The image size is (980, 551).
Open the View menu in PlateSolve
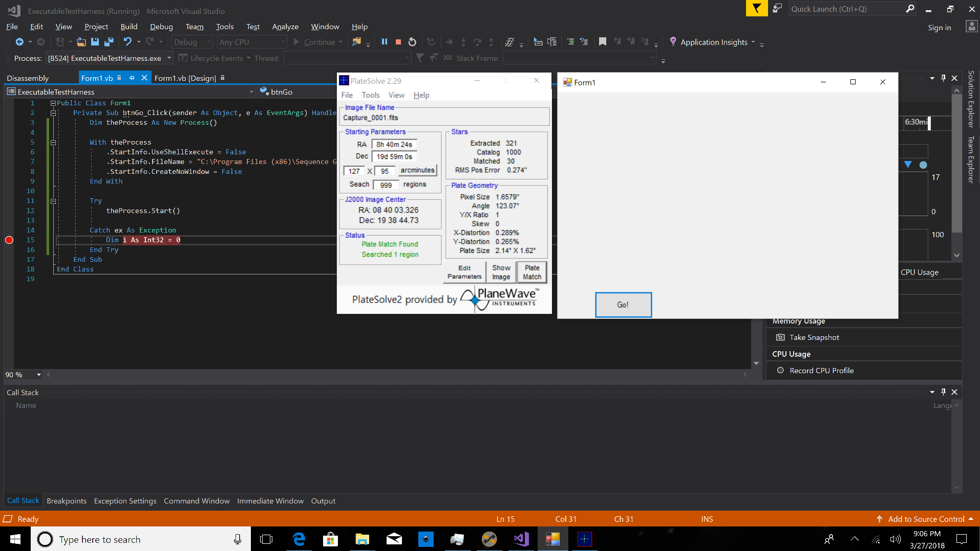point(396,95)
